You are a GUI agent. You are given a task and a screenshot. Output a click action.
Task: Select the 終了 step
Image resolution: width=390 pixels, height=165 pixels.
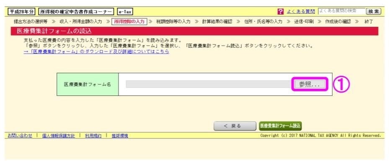[x=369, y=22]
